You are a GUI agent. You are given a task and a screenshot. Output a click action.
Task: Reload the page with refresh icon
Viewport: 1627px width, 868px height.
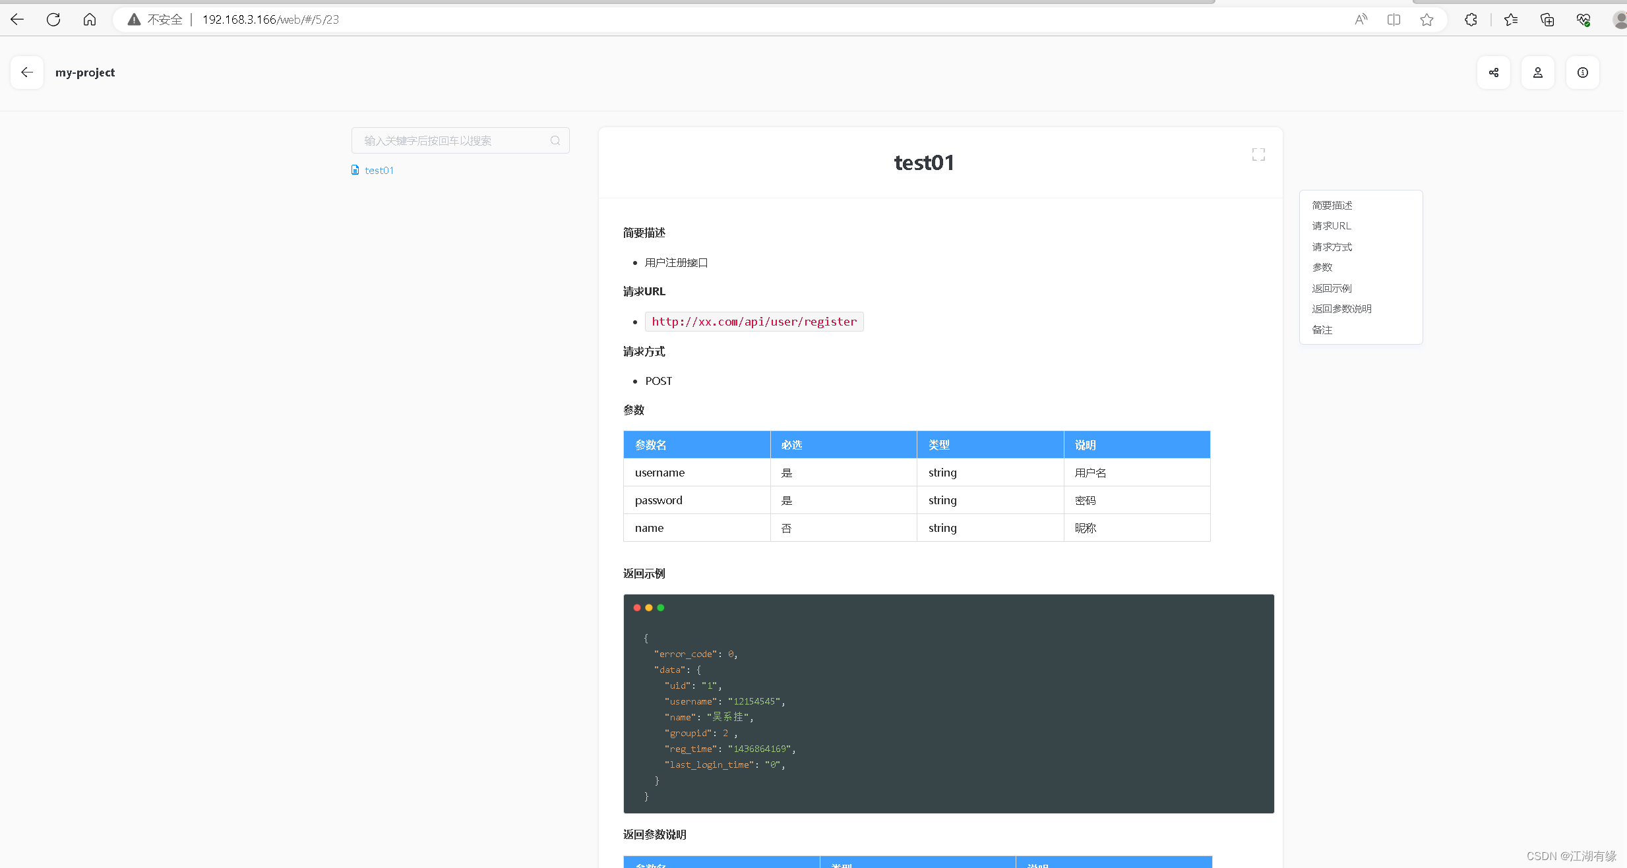(x=53, y=20)
